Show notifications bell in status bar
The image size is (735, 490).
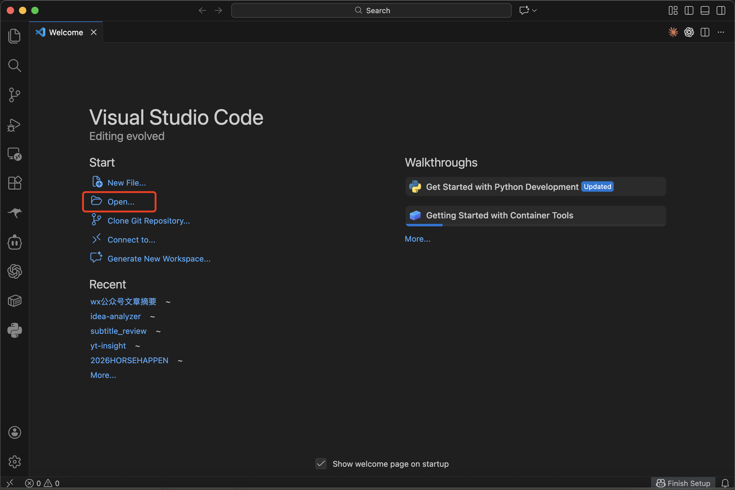pyautogui.click(x=725, y=483)
